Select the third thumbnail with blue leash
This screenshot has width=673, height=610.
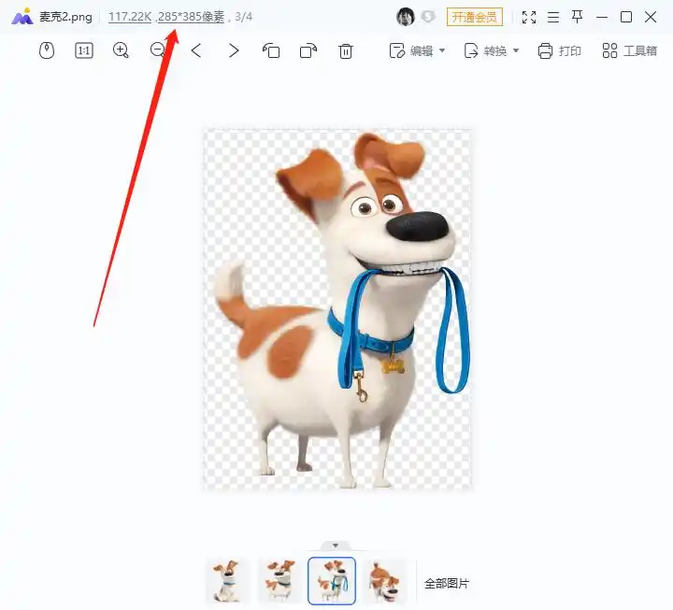click(x=332, y=581)
